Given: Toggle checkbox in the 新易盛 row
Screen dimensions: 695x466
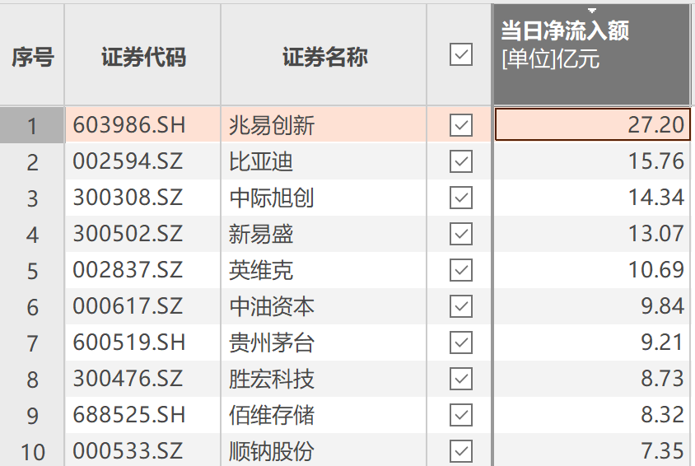Looking at the screenshot, I should (x=461, y=234).
